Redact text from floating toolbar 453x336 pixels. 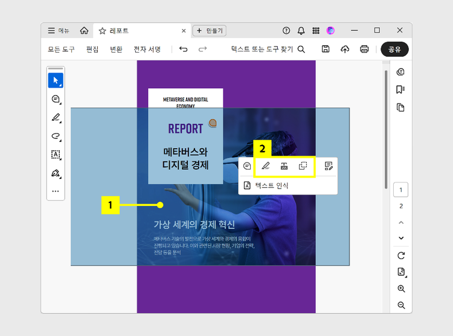point(284,166)
